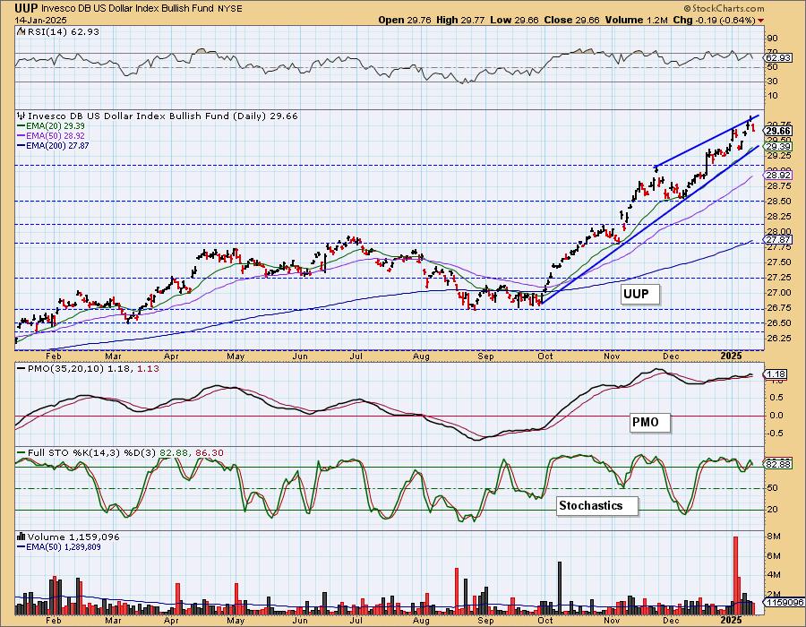This screenshot has height=627, width=806.
Task: Click the 8M label on the volume axis
Action: 775,537
